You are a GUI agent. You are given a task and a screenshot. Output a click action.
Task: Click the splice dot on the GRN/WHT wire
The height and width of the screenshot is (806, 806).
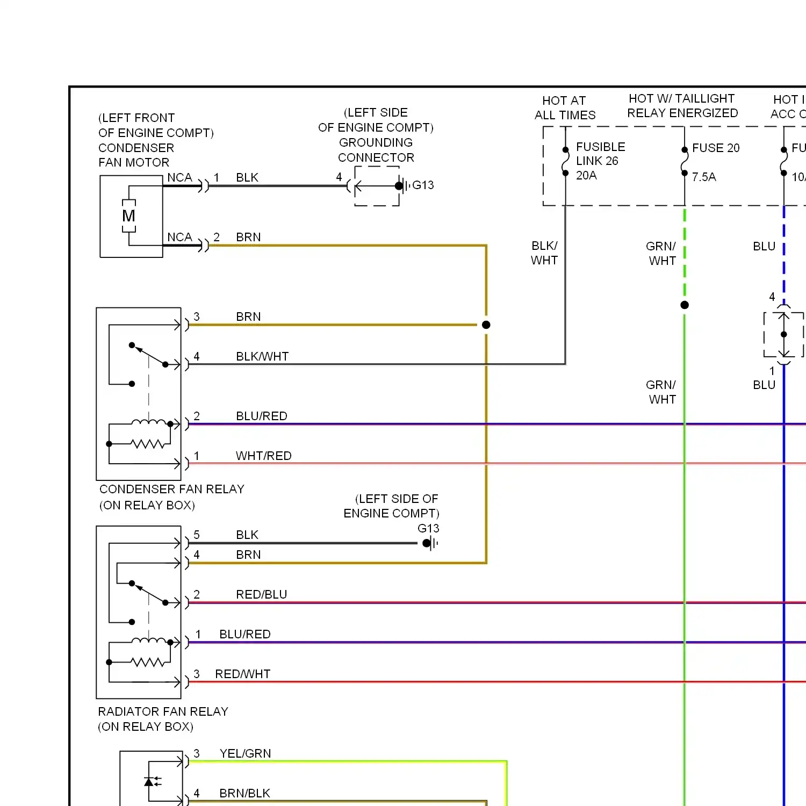(685, 305)
